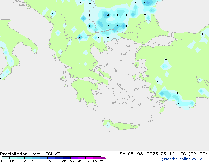The image size is (209, 162).
Task: Click the island of Rhodes
Action: (x=162, y=110)
